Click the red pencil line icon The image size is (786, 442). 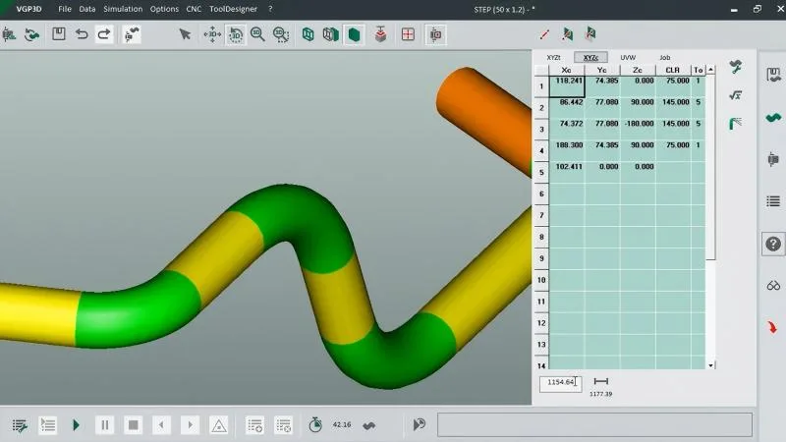point(545,34)
